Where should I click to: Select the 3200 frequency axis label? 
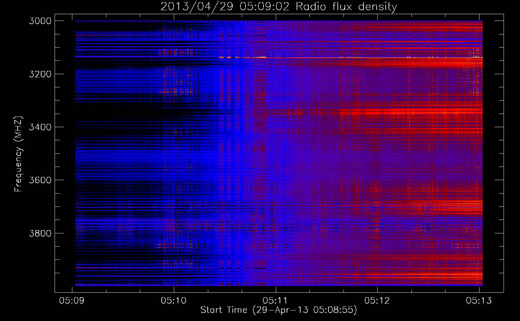coord(40,74)
